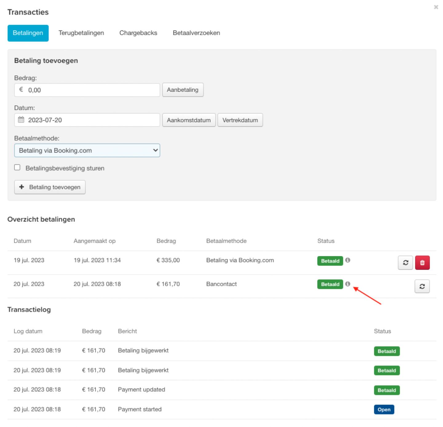Viewport: 443px width, 427px height.
Task: Click the Aankomstdatum button
Action: pyautogui.click(x=188, y=120)
